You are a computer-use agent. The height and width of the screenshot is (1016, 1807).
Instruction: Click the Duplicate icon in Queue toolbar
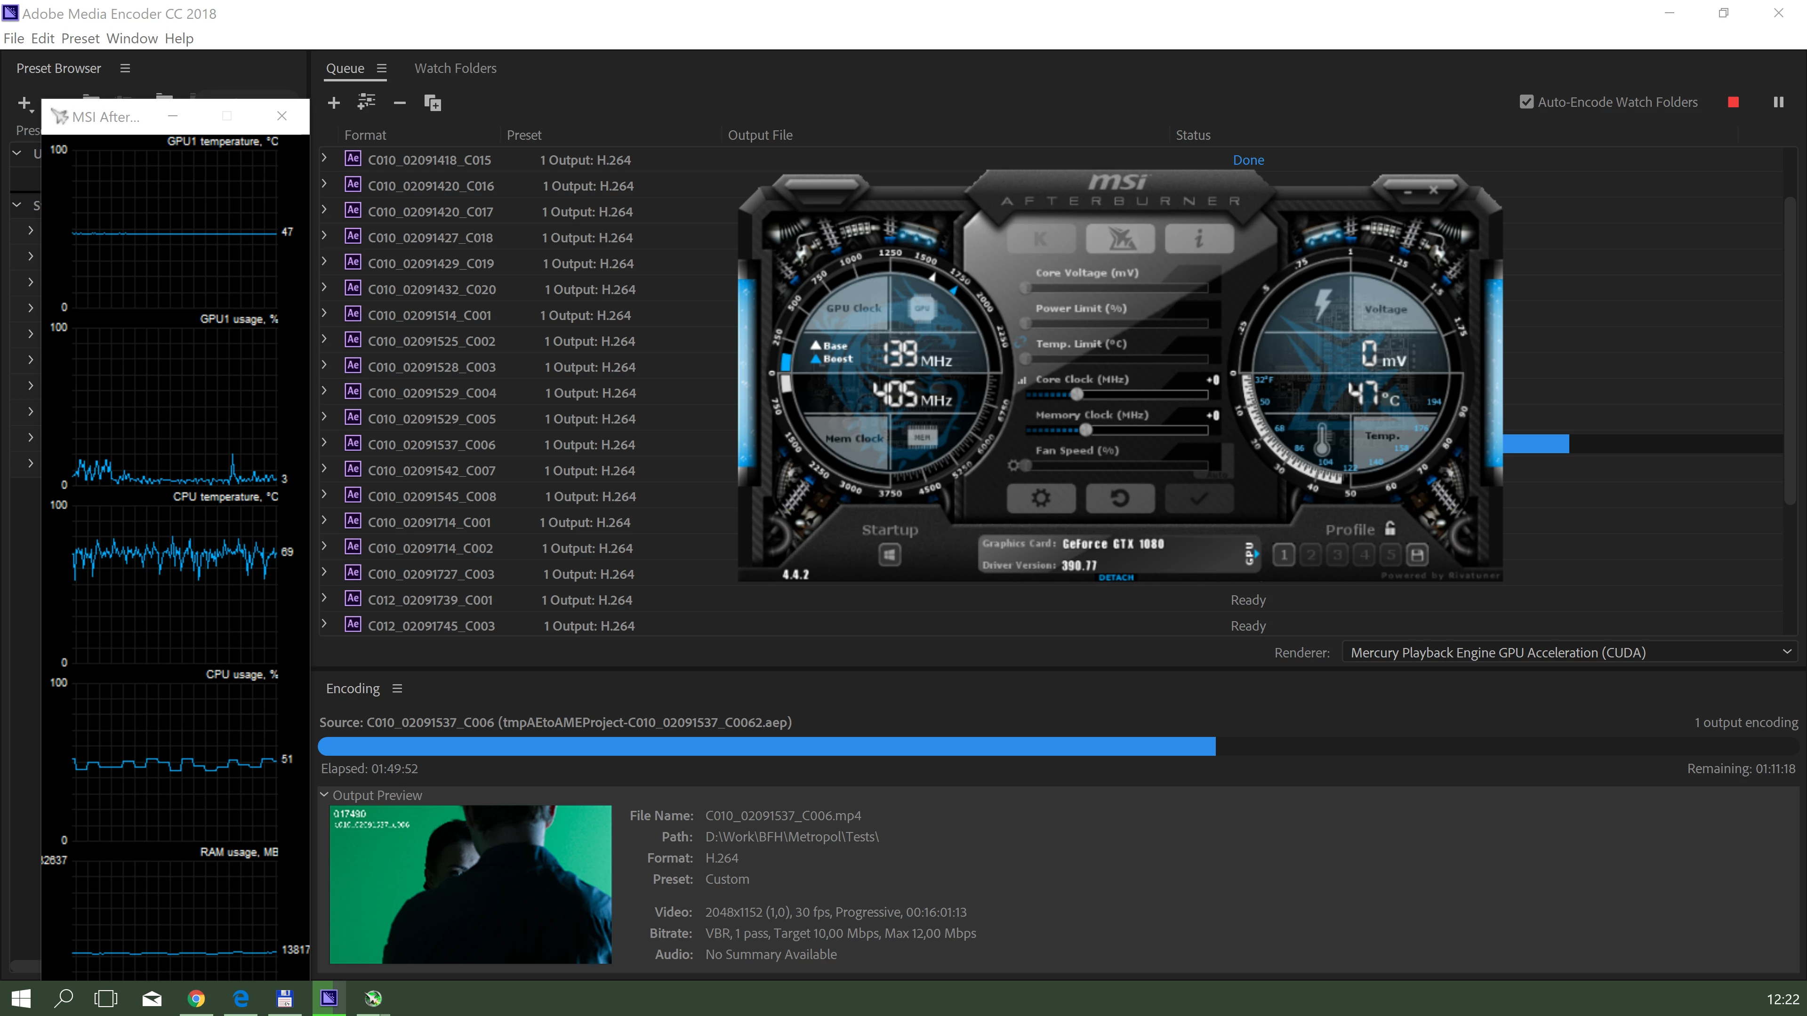tap(433, 103)
